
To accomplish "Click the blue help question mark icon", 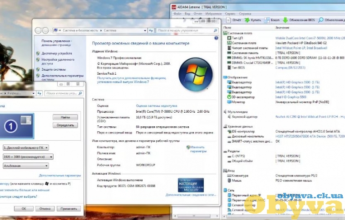I will 216,38.
